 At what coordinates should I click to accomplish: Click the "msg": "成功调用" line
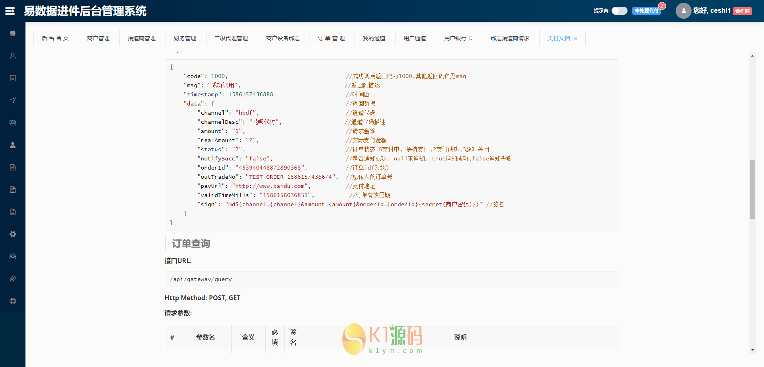[x=212, y=85]
